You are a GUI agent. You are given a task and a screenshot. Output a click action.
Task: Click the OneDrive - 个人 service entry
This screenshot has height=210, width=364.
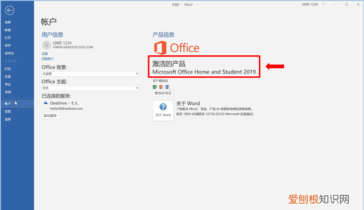(x=64, y=103)
